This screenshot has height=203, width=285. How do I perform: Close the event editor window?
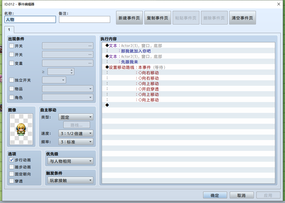279,4
